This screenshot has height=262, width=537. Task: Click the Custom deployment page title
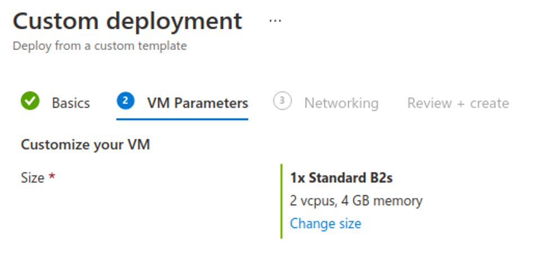127,21
